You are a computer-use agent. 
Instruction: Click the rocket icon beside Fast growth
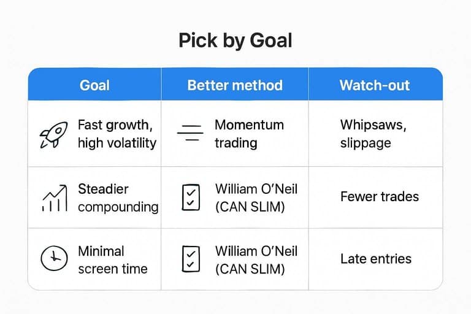(52, 134)
